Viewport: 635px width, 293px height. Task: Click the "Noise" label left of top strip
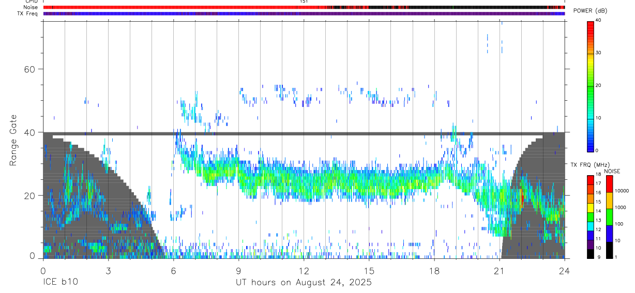[31, 7]
